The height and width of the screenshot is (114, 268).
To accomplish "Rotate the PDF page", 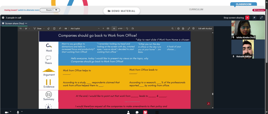I will 127,28.
